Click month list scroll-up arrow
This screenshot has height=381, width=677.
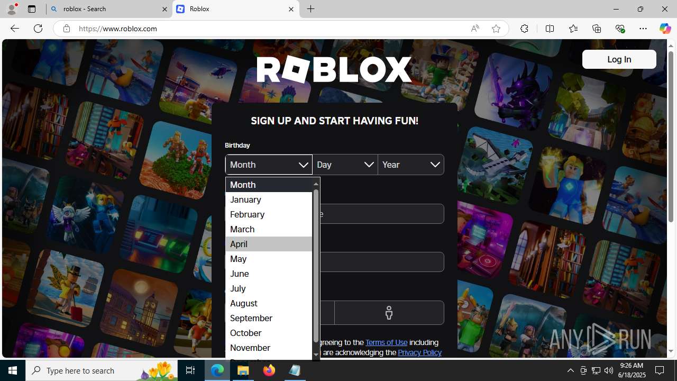coord(316,184)
